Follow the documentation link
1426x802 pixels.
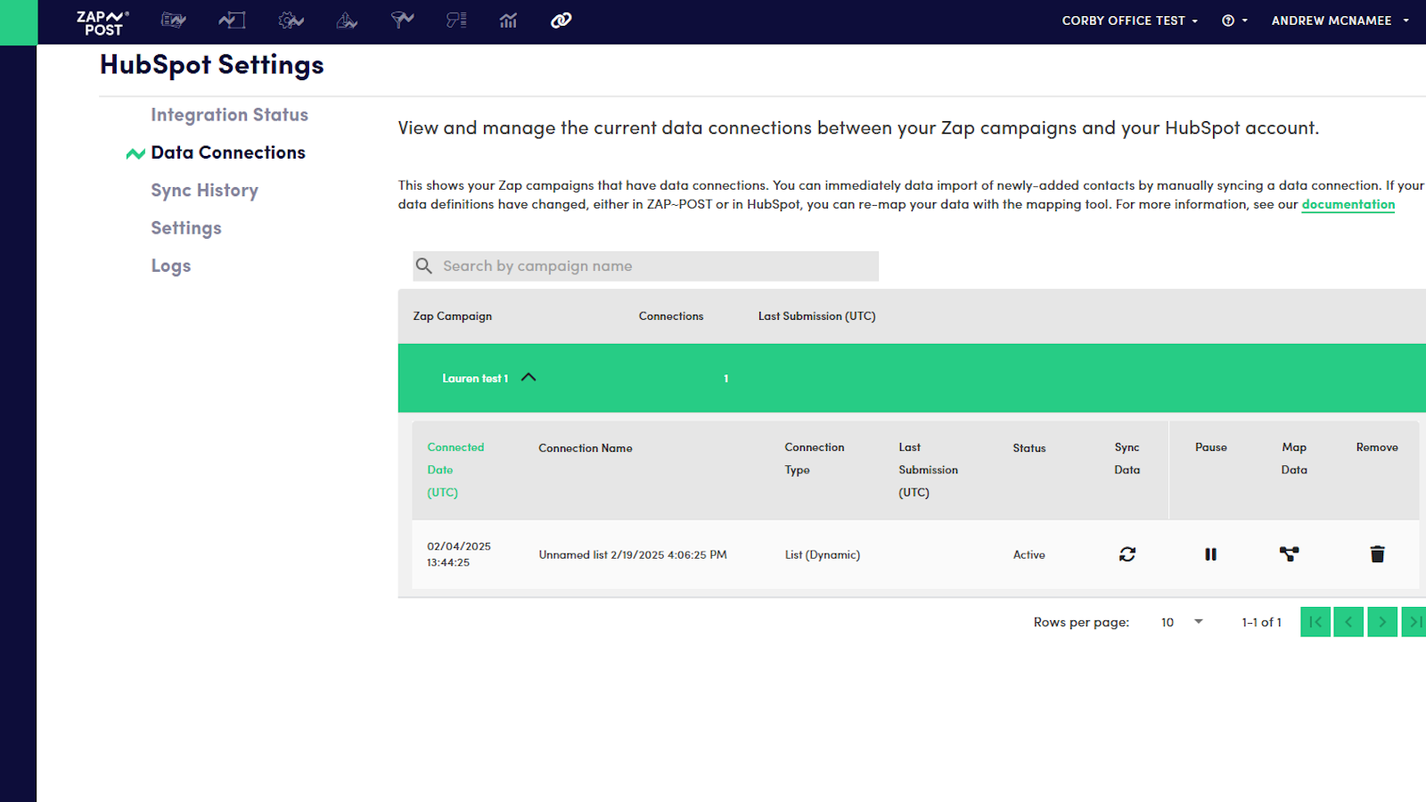(1348, 204)
